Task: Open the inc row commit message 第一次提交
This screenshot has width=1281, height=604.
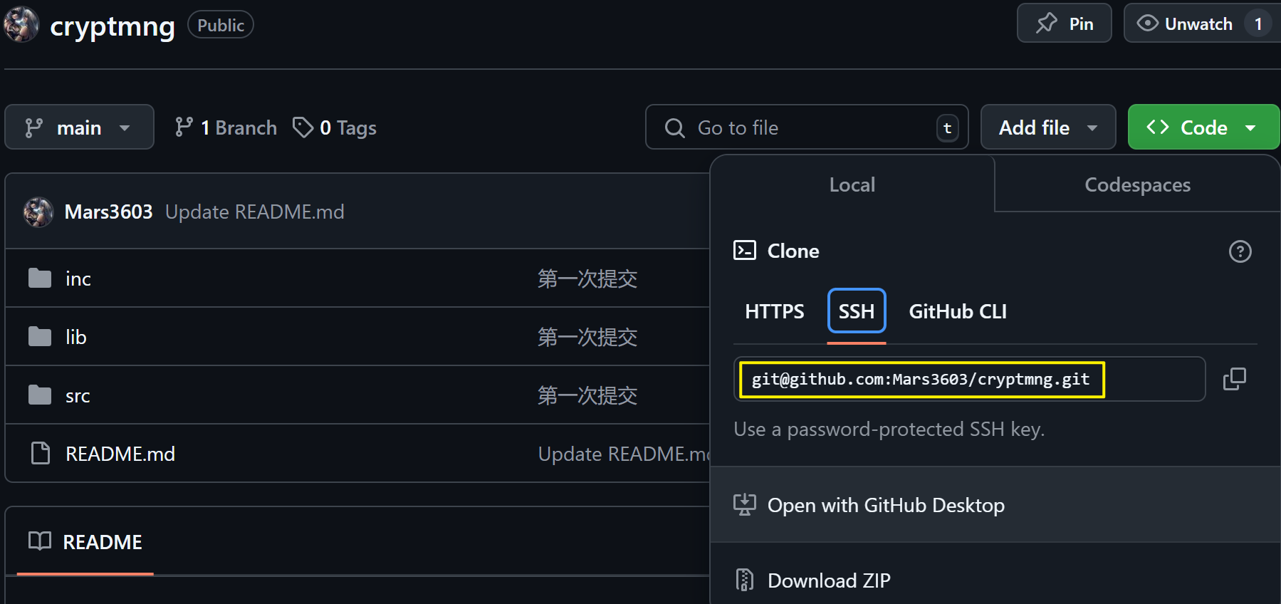Action: [x=587, y=278]
